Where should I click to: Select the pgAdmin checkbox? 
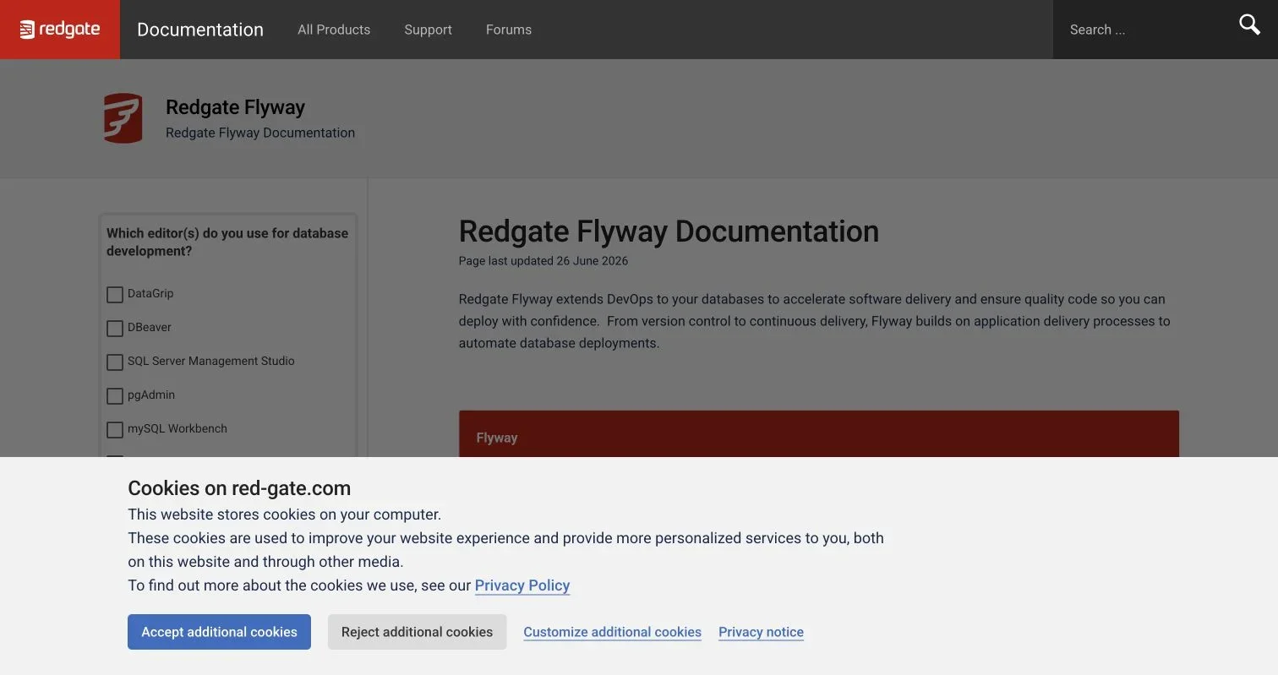(115, 395)
